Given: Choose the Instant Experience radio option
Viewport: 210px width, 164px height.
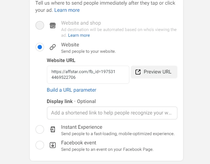Looking at the screenshot, I should pos(40,129).
